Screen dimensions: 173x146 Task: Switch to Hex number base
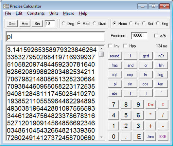coord(25,24)
